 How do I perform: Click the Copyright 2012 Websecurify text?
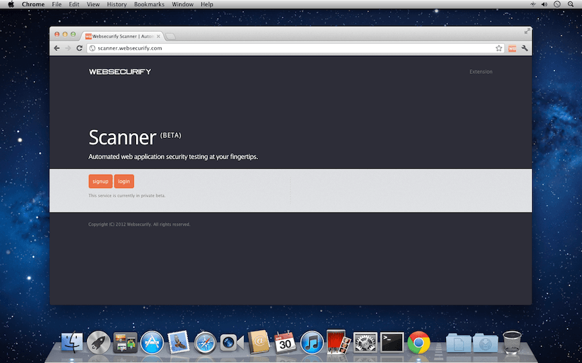(x=139, y=225)
